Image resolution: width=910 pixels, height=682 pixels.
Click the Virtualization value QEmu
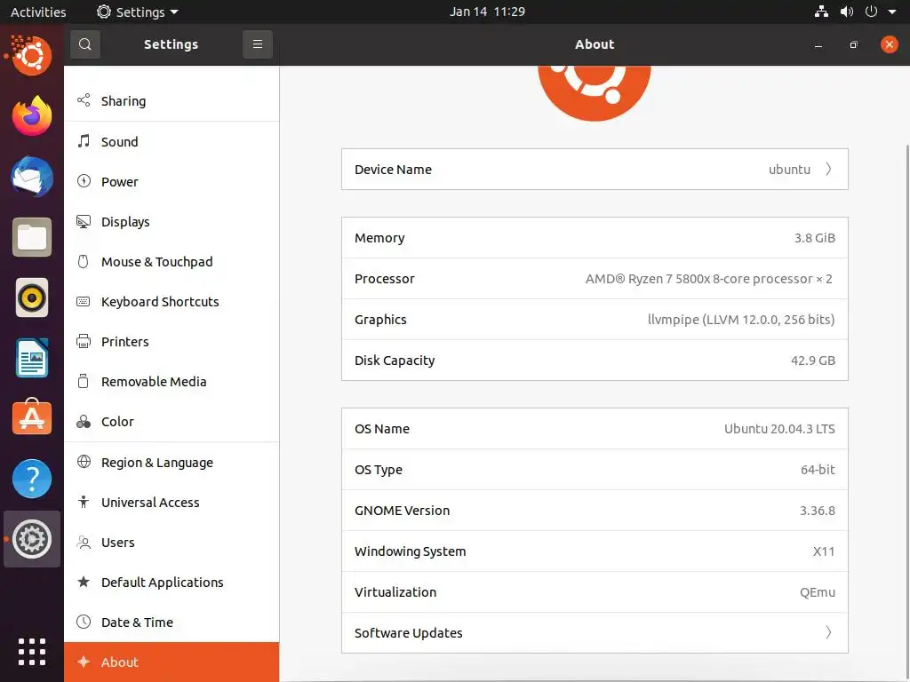(x=818, y=592)
